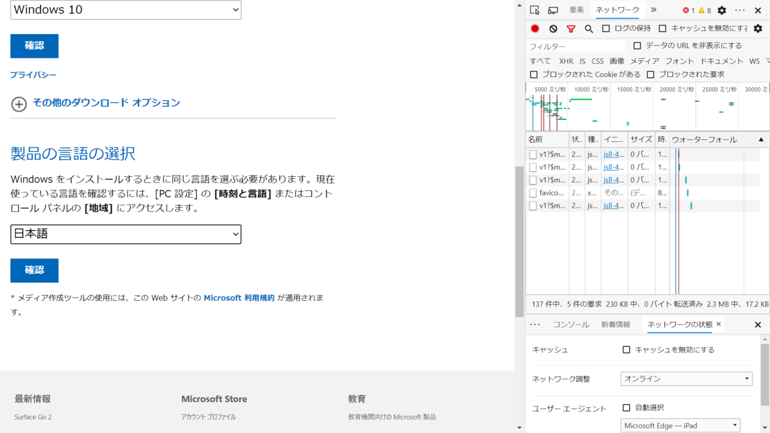The image size is (770, 433).
Task: Filter requests by XHR
Action: pos(566,61)
